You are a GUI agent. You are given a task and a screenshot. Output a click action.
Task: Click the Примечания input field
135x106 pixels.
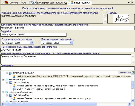point(67,68)
